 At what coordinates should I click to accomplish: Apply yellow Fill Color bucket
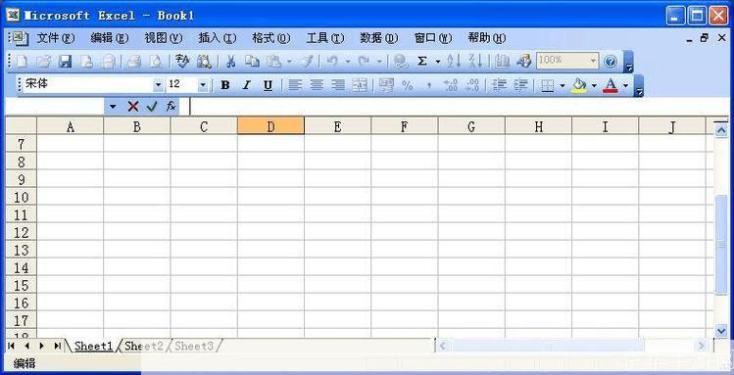point(579,85)
